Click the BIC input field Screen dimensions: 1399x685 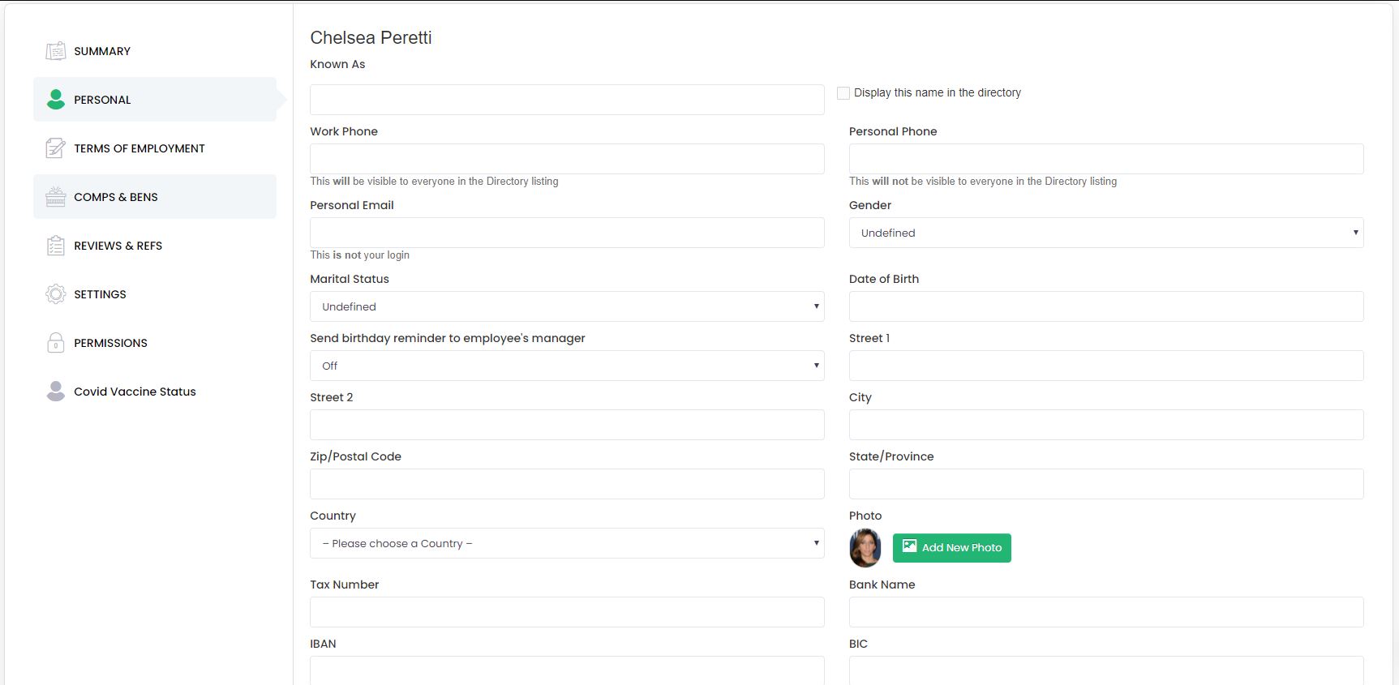click(1106, 670)
